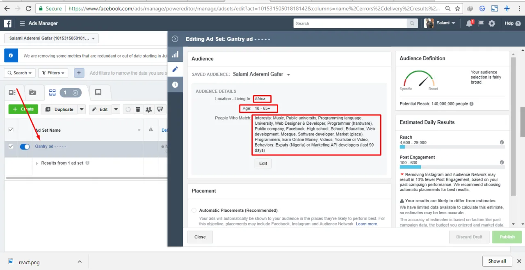
Task: Open the settings gear in header
Action: coord(492,23)
